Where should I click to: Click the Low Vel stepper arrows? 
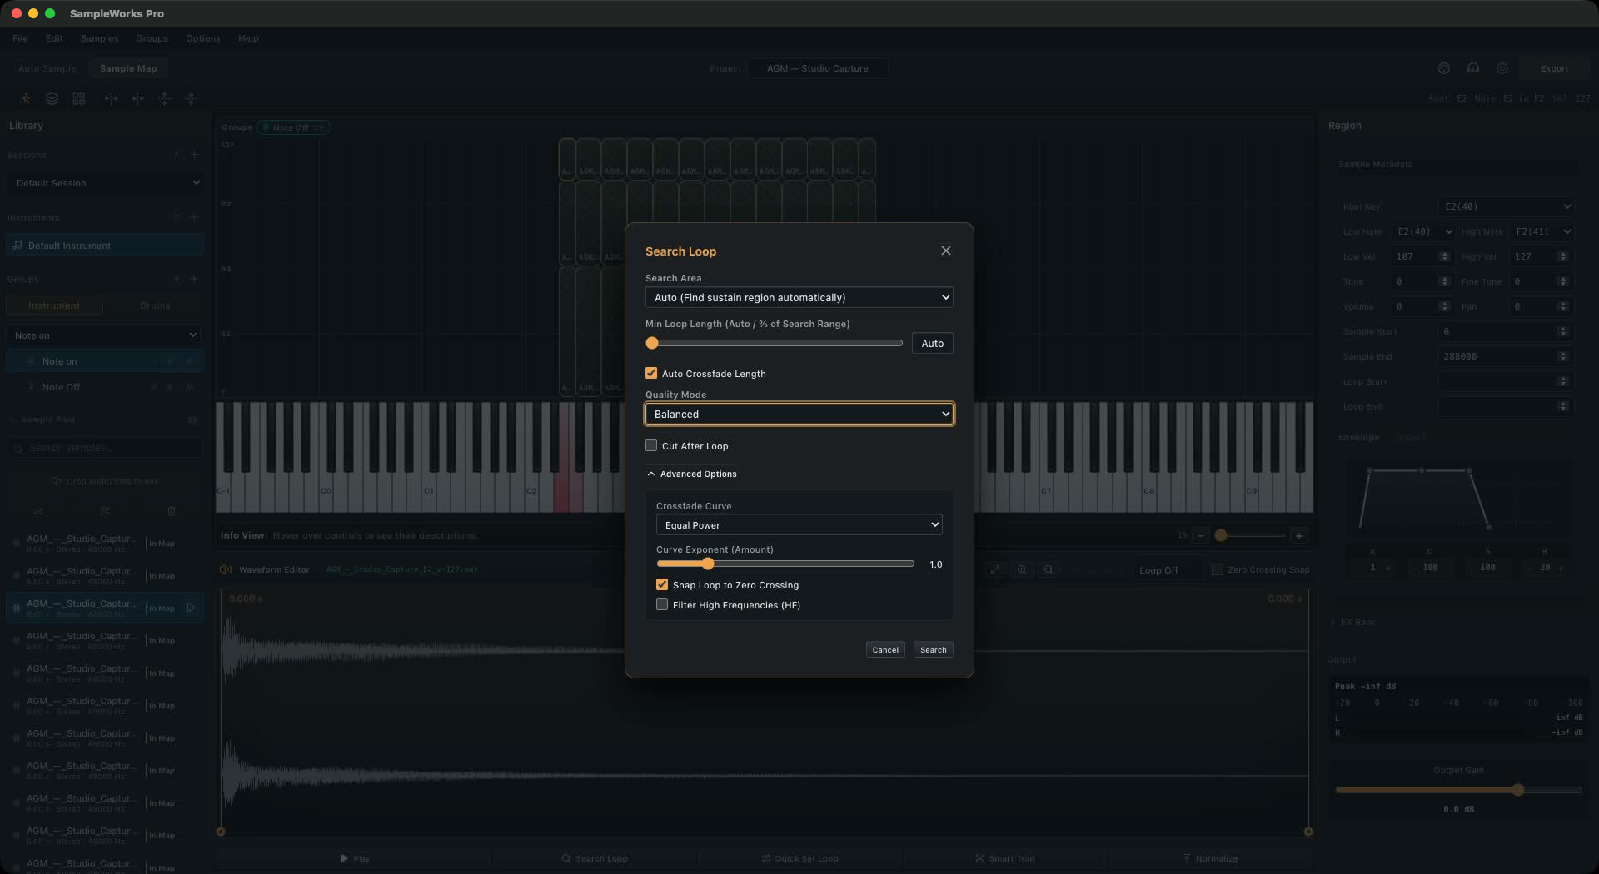click(1444, 256)
